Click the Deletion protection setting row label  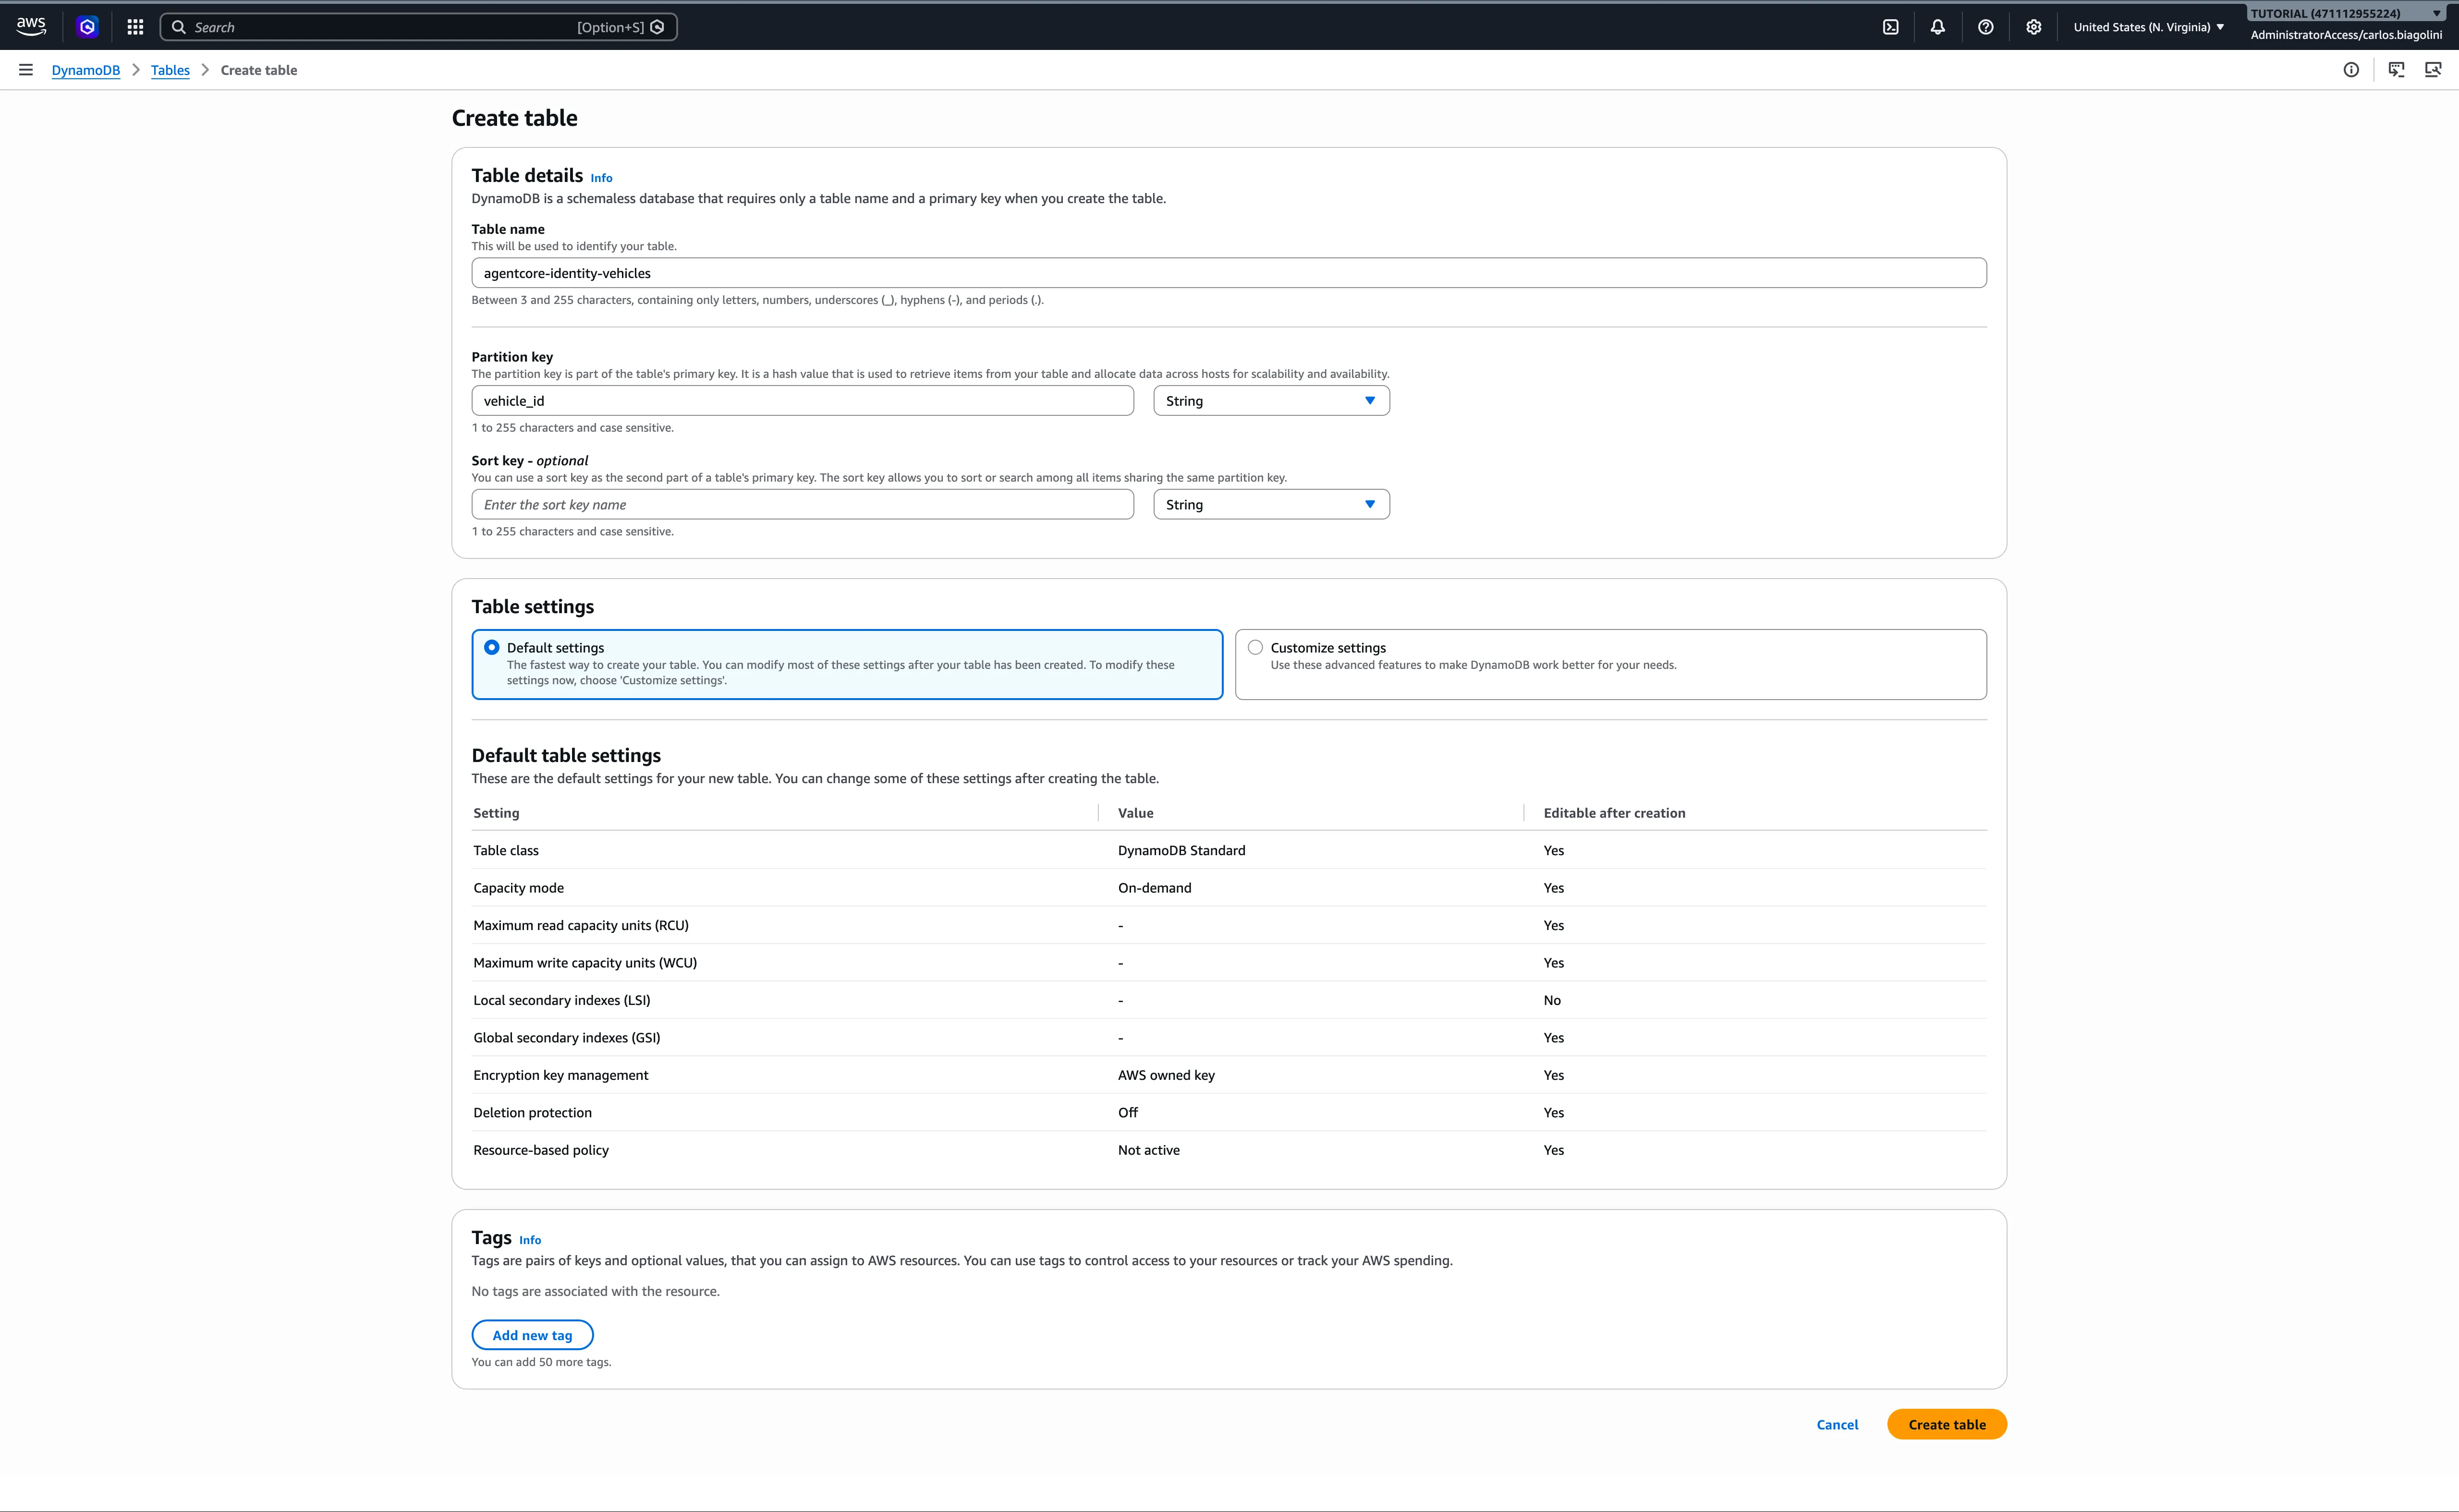tap(532, 1112)
